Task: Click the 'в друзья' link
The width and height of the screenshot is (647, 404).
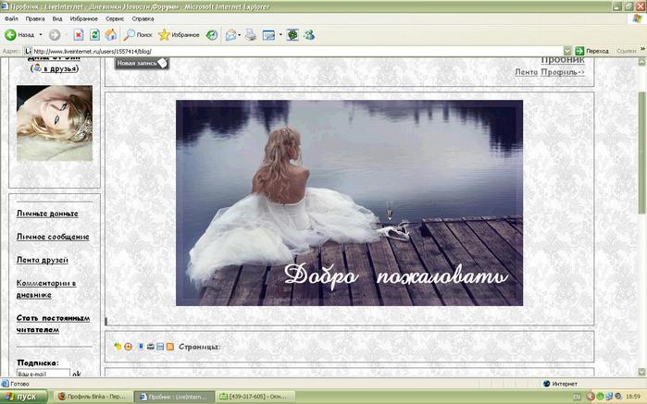Action: click(60, 68)
